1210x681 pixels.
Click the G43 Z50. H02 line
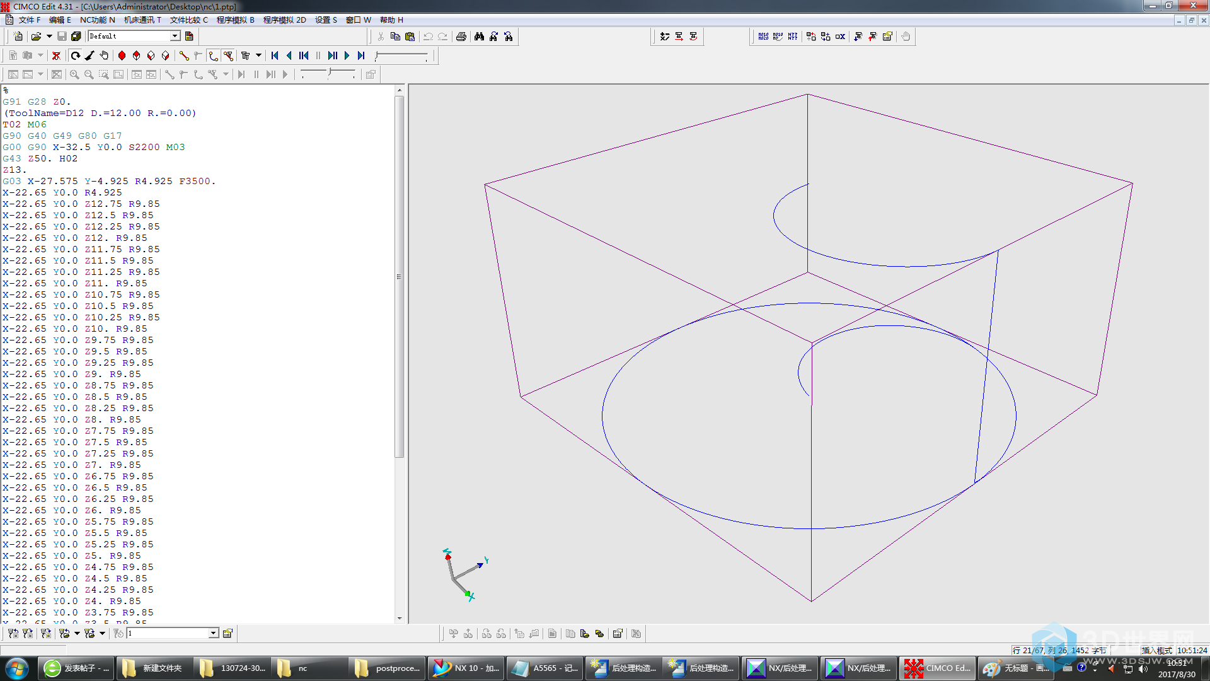[40, 158]
